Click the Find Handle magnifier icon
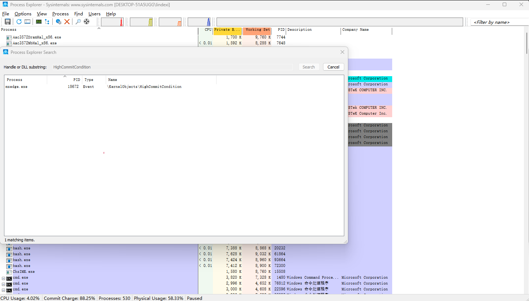 (x=78, y=22)
